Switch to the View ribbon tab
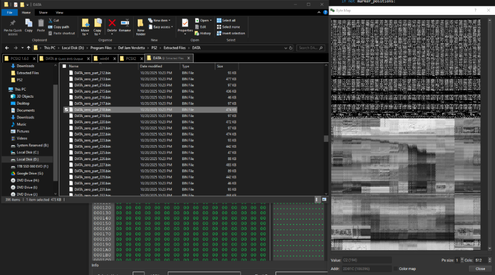The height and width of the screenshot is (275, 495). (x=59, y=12)
